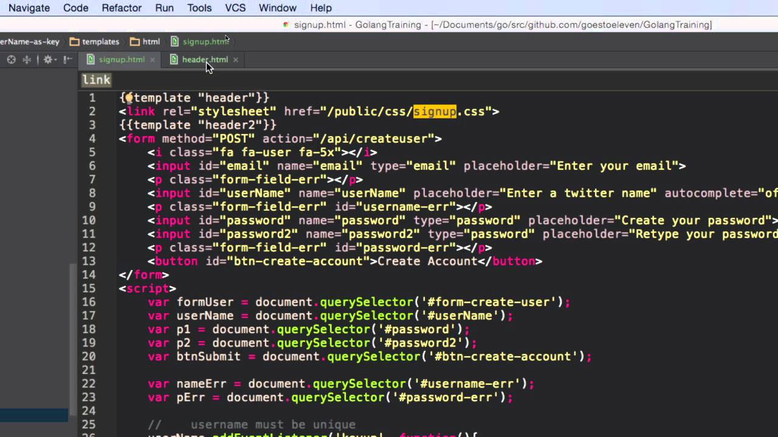Click 'nameErr' variable on line 22
The image size is (778, 437).
pyautogui.click(x=202, y=384)
